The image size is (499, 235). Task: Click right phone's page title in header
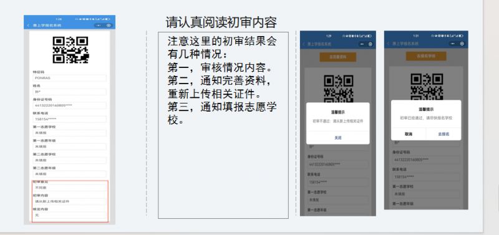tap(405, 44)
